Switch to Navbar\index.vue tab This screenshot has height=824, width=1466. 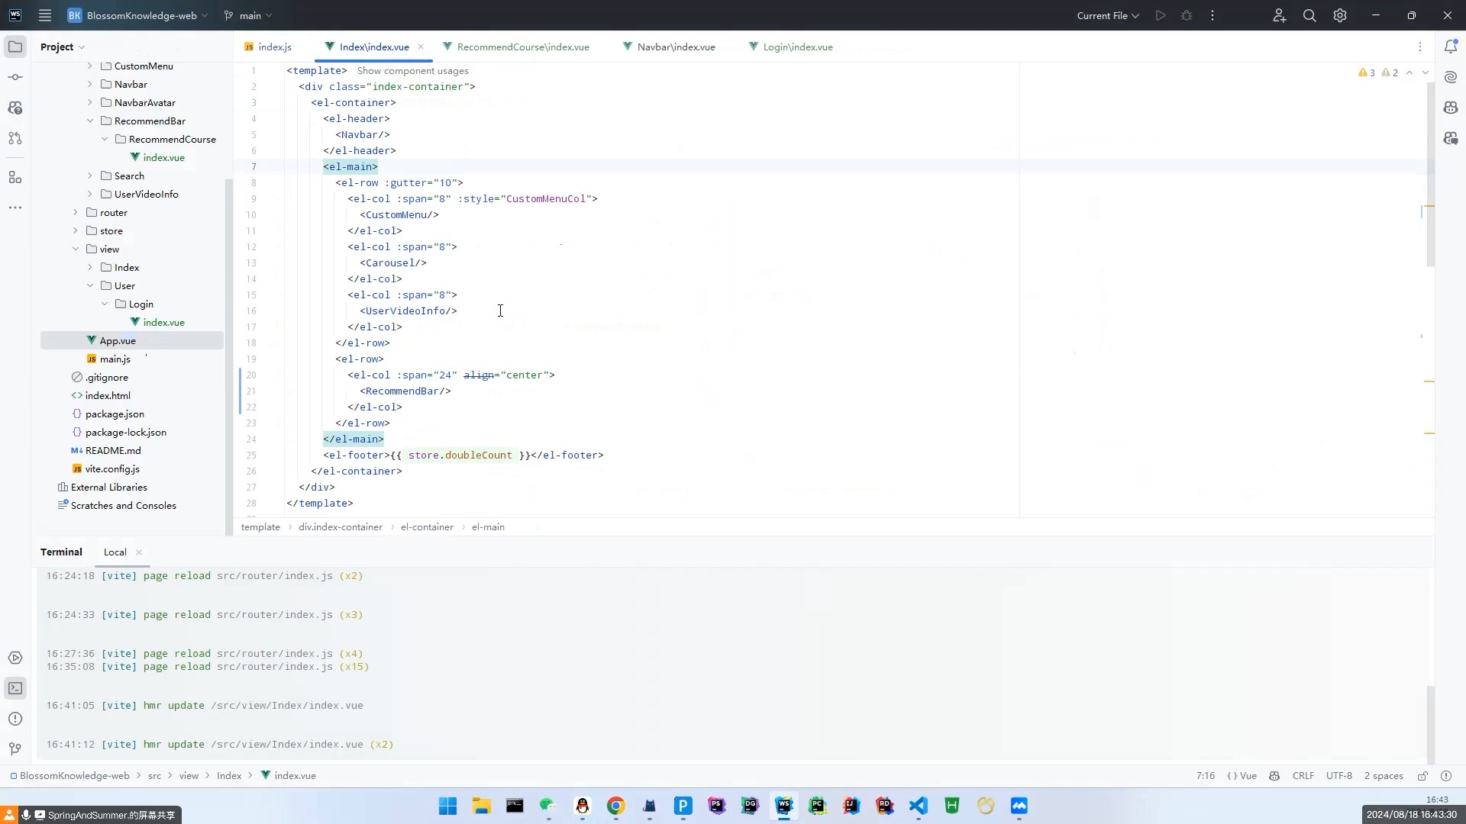point(670,47)
